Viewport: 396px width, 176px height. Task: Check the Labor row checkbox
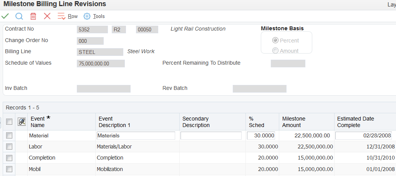point(9,147)
